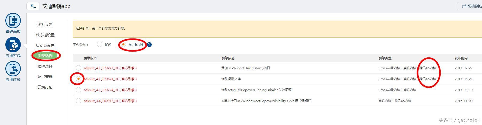The image size is (482, 125).
Task: Open 状态栏设置 in the side menu
Action: 45,35
